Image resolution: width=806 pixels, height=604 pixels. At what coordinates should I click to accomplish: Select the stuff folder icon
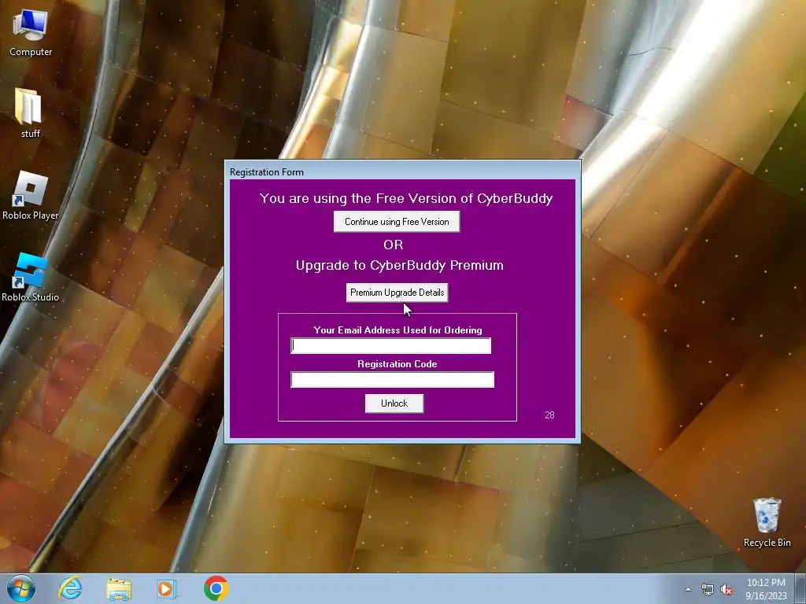click(x=30, y=113)
